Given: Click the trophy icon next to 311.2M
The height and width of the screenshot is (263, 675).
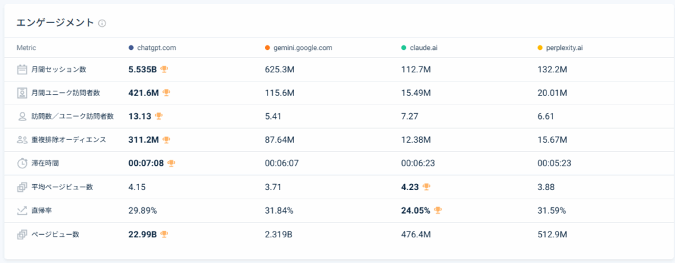Looking at the screenshot, I should [x=167, y=139].
